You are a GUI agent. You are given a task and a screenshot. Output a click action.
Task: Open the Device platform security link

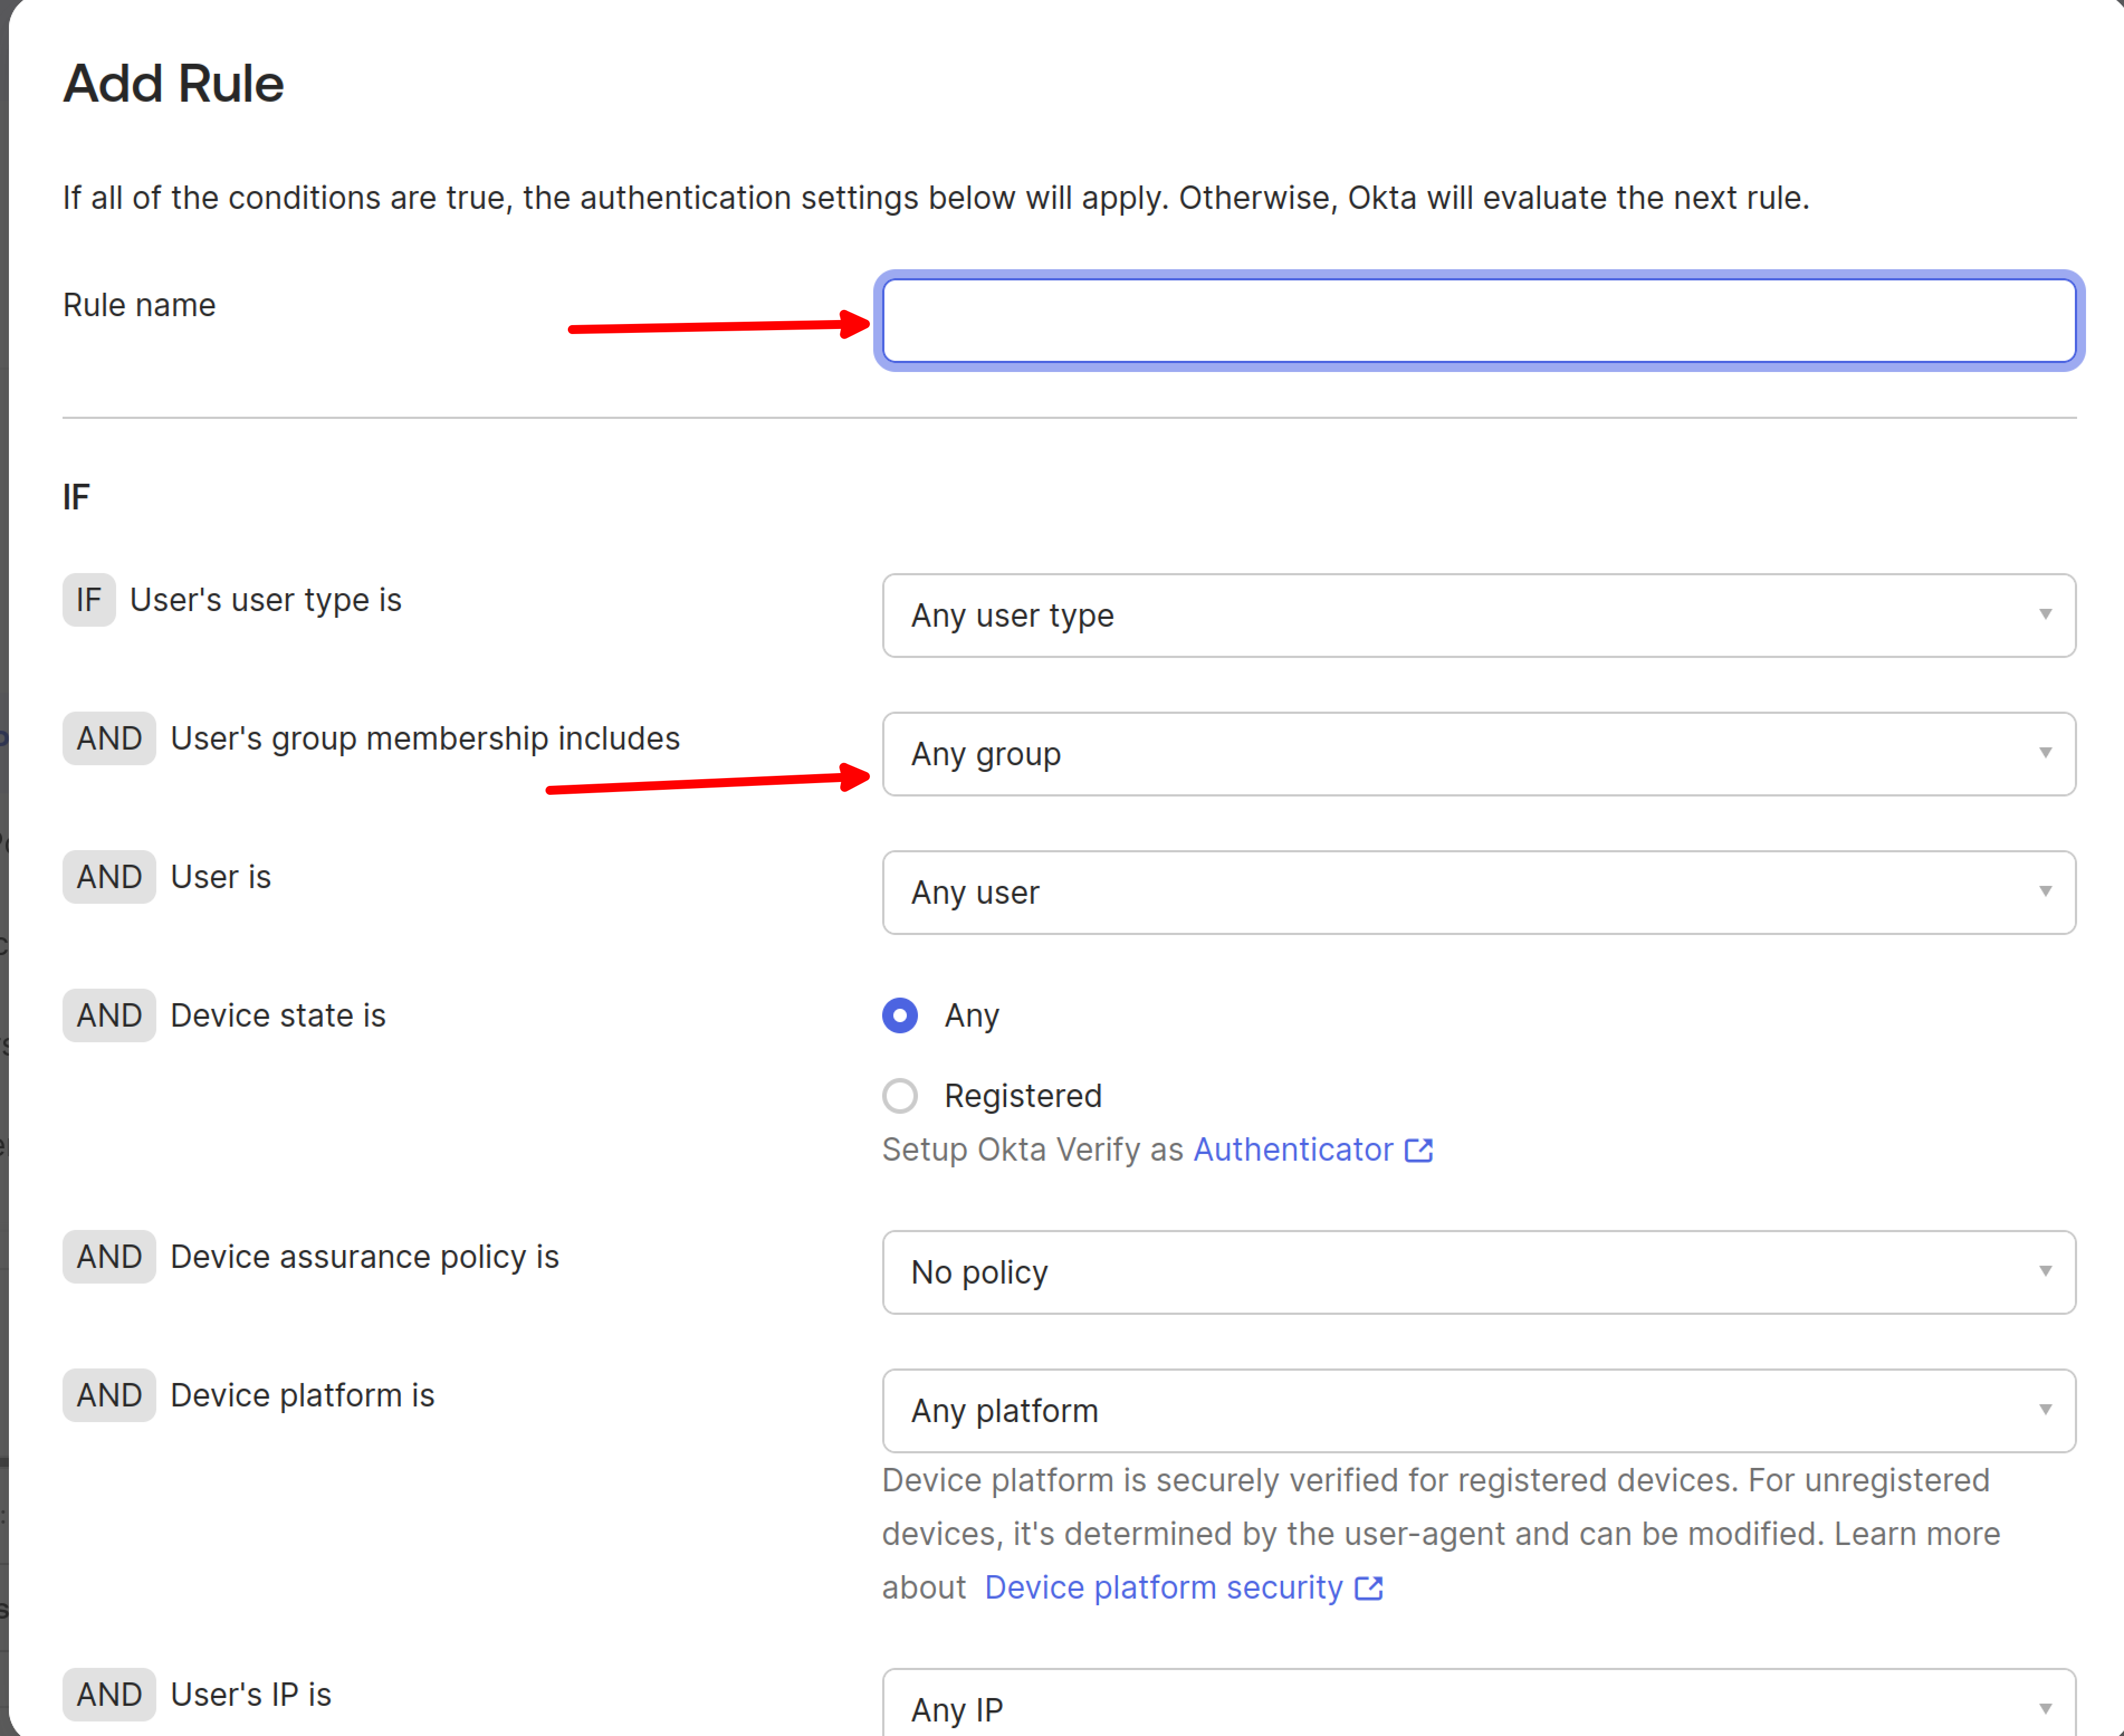coord(1163,1588)
